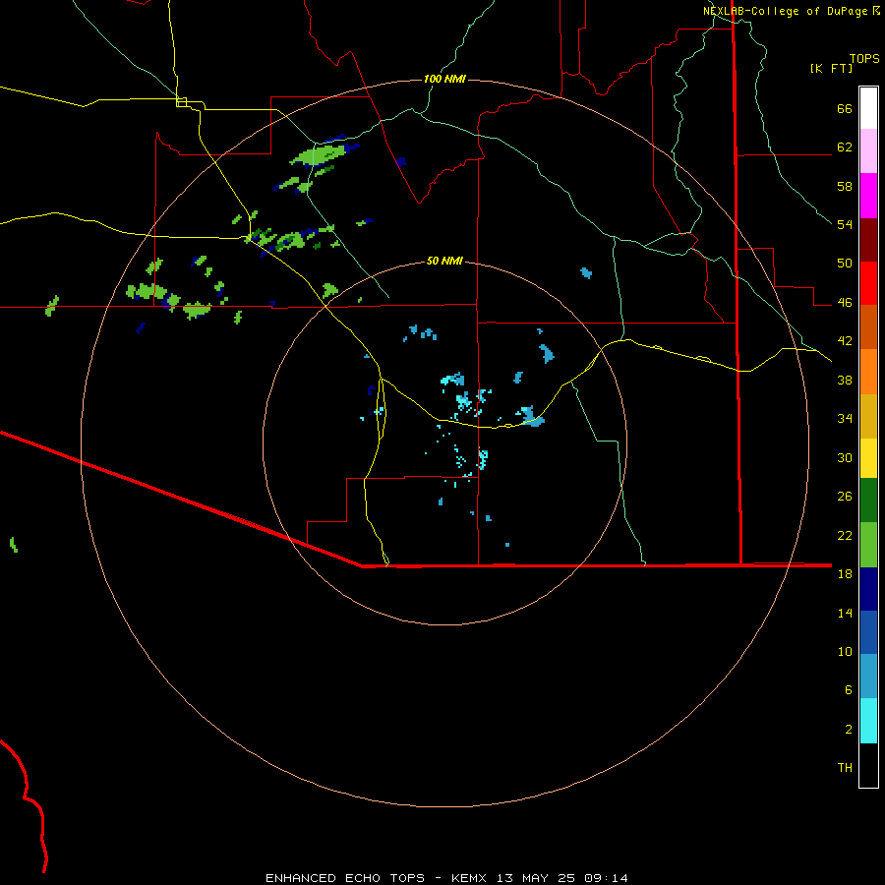Click the navy blue legend swatch
This screenshot has width=885, height=885.
868,589
